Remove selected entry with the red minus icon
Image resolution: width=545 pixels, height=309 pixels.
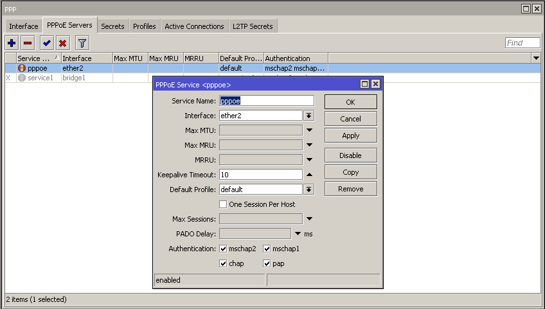(x=28, y=43)
